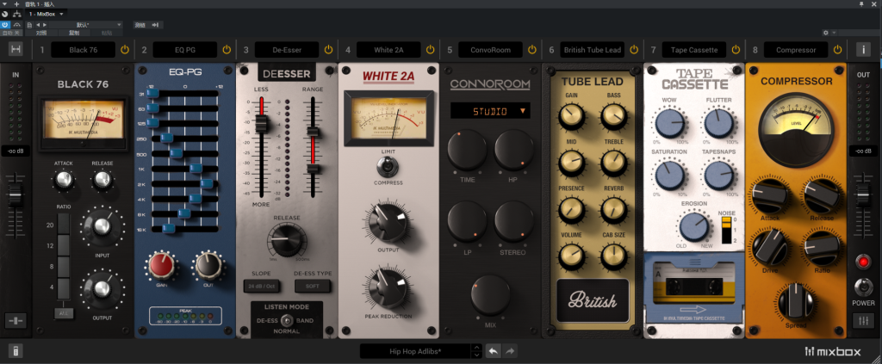
Task: Click the small icon in the bottom-left corner
Action: click(x=16, y=352)
